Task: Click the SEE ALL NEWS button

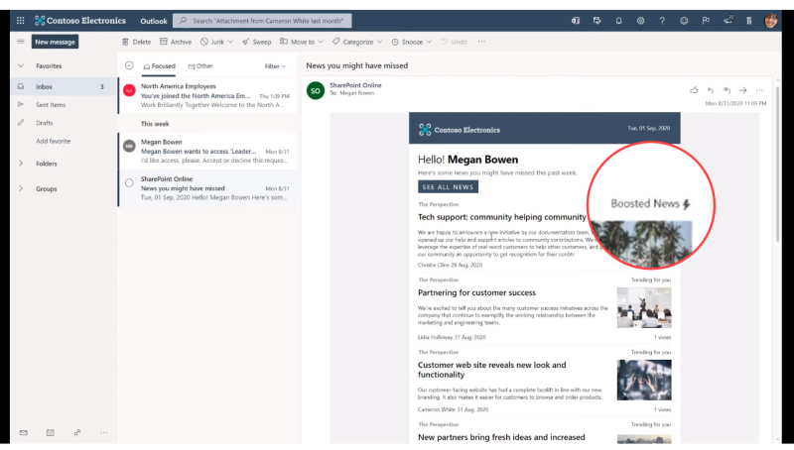Action: coord(448,187)
